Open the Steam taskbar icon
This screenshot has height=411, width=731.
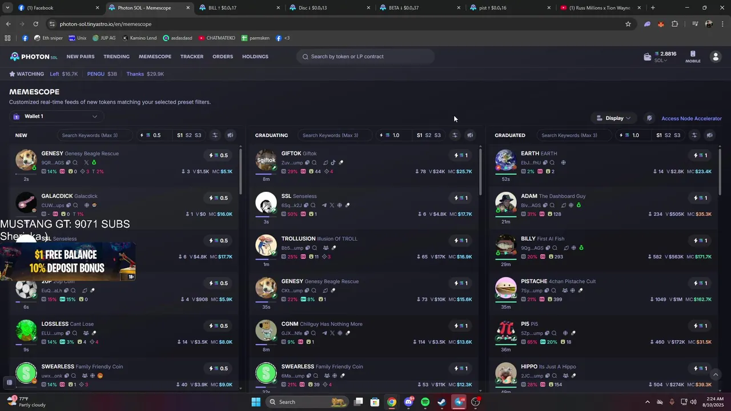point(441,402)
